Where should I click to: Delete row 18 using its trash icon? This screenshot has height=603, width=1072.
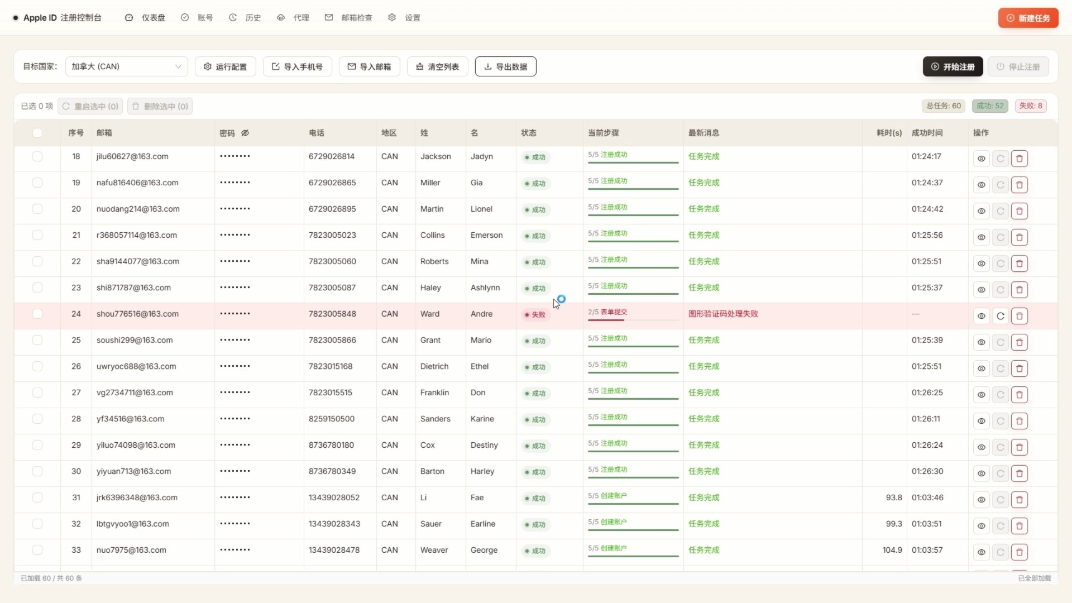click(1020, 159)
